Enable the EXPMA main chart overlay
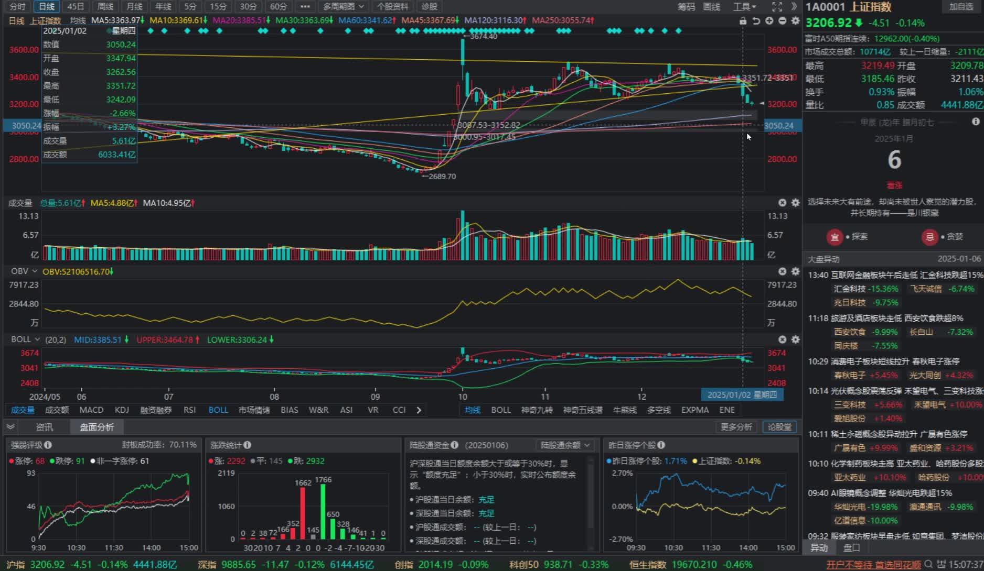 point(694,410)
